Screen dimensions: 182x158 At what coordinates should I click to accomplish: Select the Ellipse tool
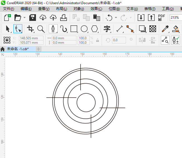point(84,29)
